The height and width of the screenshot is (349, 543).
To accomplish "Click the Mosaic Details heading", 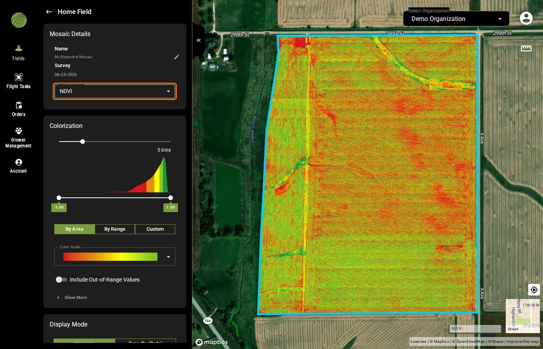I will tap(70, 34).
